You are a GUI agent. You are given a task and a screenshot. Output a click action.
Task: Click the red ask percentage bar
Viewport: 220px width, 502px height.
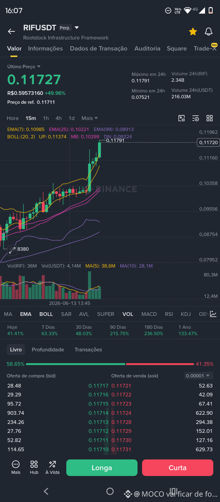(x=160, y=364)
